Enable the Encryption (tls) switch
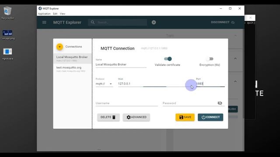 [210, 59]
